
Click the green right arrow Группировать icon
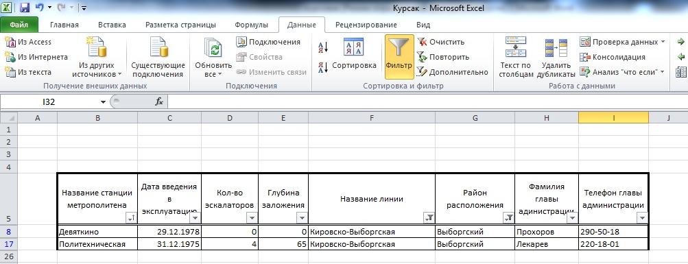click(681, 42)
